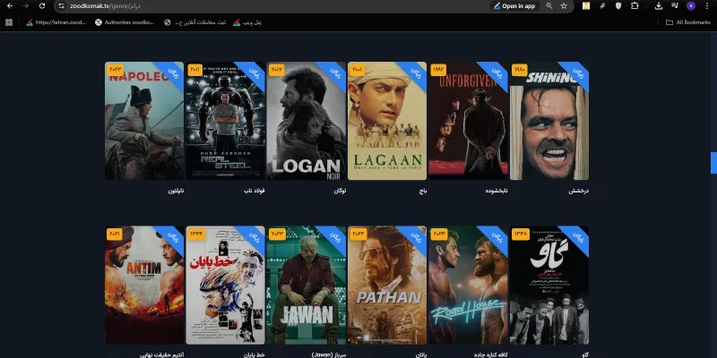This screenshot has width=717, height=358.
Task: Click the year badge on گاو poster
Action: click(x=520, y=234)
